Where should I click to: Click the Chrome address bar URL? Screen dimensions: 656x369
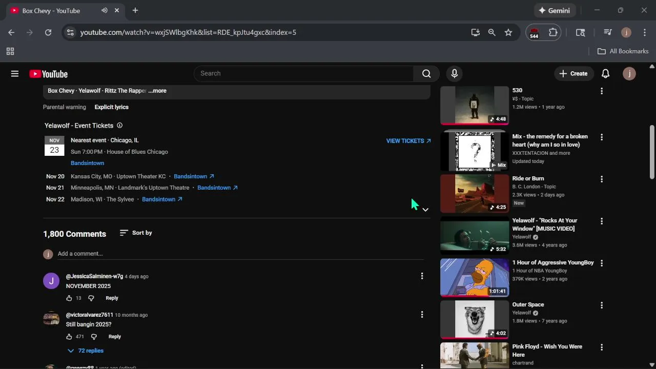point(188,32)
